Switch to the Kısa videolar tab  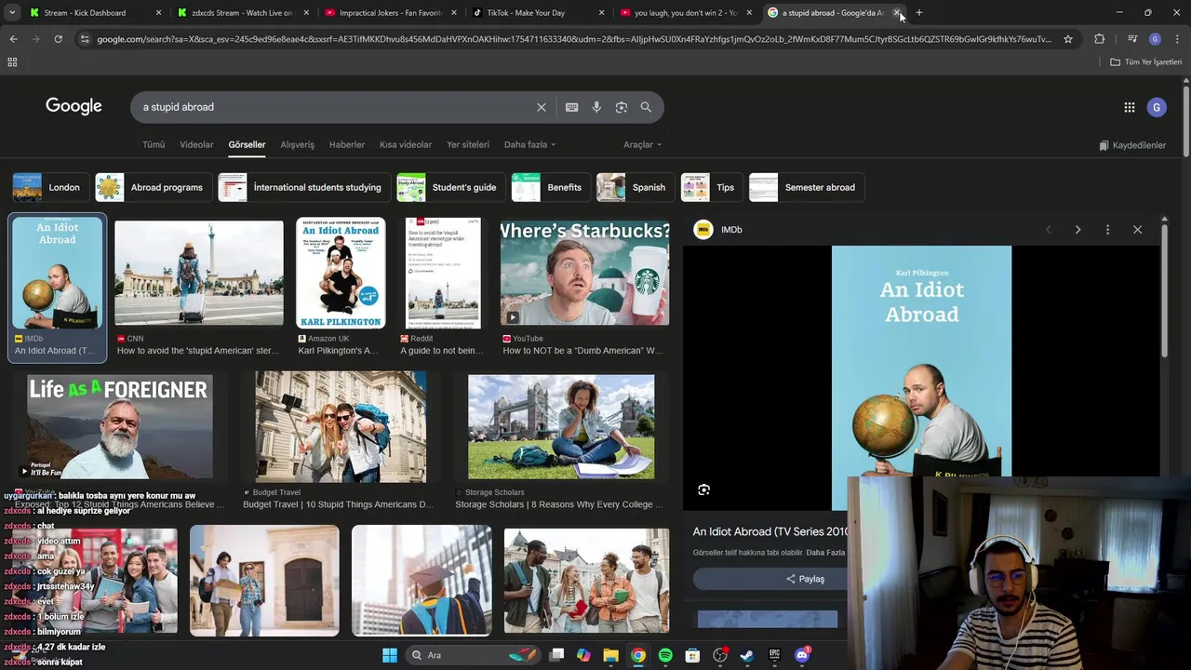[x=406, y=144]
